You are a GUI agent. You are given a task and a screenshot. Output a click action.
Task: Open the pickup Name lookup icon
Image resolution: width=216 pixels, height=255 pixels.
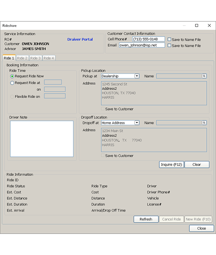tap(204, 76)
